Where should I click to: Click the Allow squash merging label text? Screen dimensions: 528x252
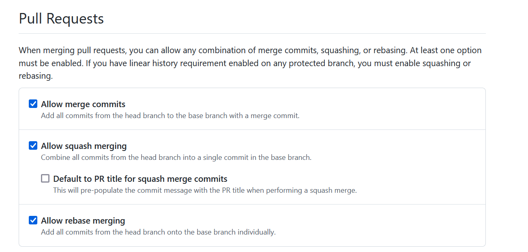(x=84, y=146)
